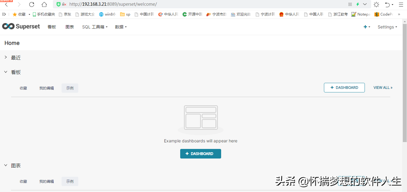Toggle the bookmarks sidebar panel icon
The height and width of the screenshot is (192, 407).
[4, 14]
